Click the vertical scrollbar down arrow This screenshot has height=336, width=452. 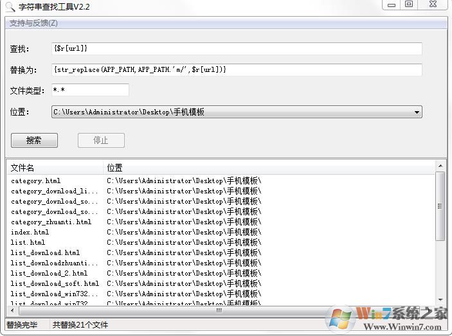(x=440, y=300)
